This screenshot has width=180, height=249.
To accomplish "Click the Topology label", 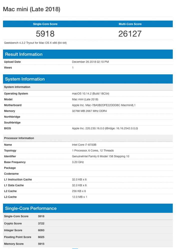I will coord(10,151).
